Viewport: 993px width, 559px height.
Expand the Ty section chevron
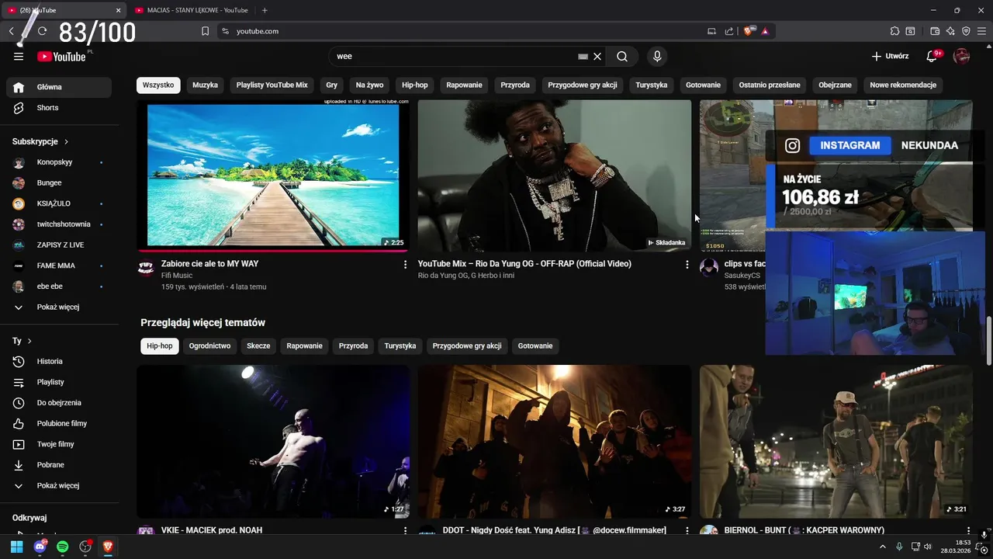[29, 341]
